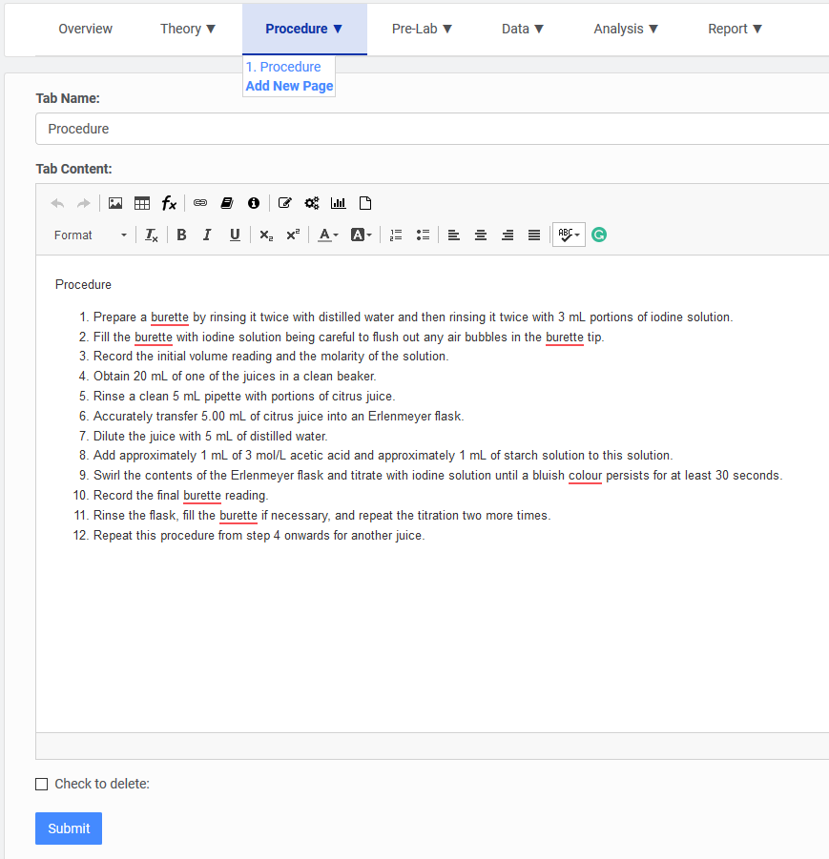Apply subscript formatting
The width and height of the screenshot is (829, 859).
(266, 235)
